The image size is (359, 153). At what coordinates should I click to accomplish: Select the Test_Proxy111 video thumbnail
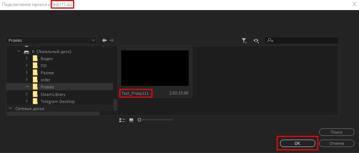[155, 68]
